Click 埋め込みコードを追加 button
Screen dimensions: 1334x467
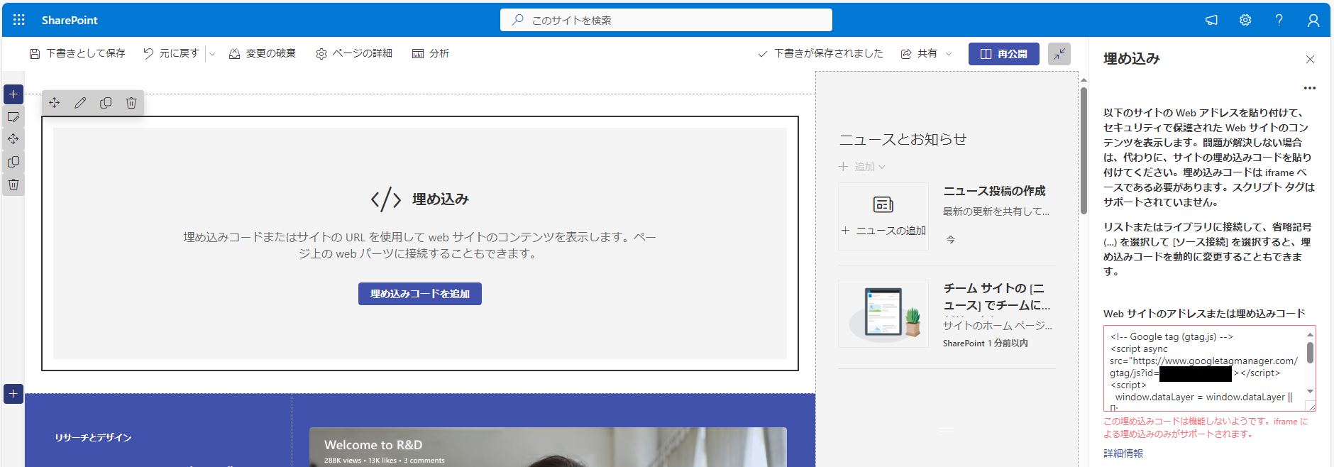[420, 294]
